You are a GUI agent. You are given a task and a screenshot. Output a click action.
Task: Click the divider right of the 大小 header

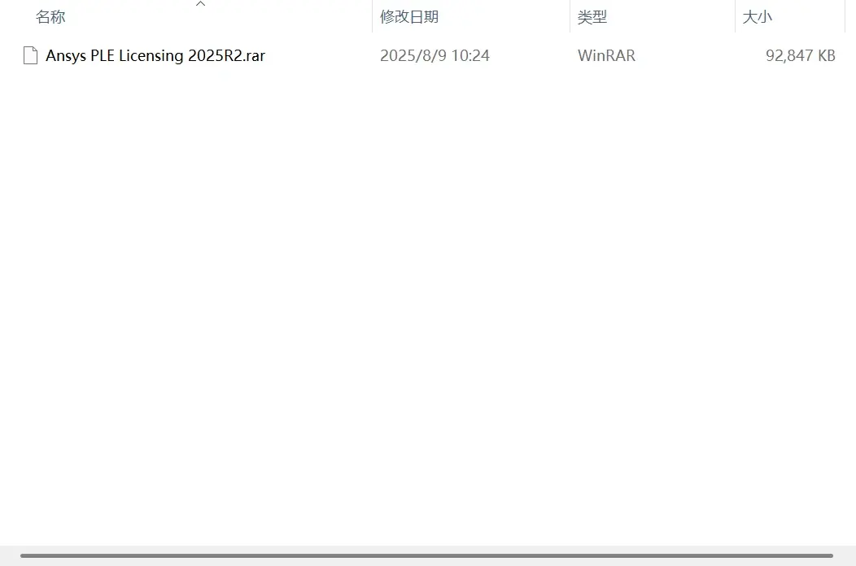[845, 16]
